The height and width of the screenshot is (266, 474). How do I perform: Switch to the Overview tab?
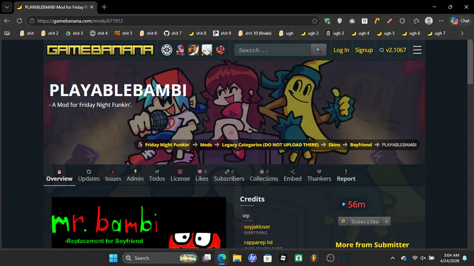pos(59,176)
